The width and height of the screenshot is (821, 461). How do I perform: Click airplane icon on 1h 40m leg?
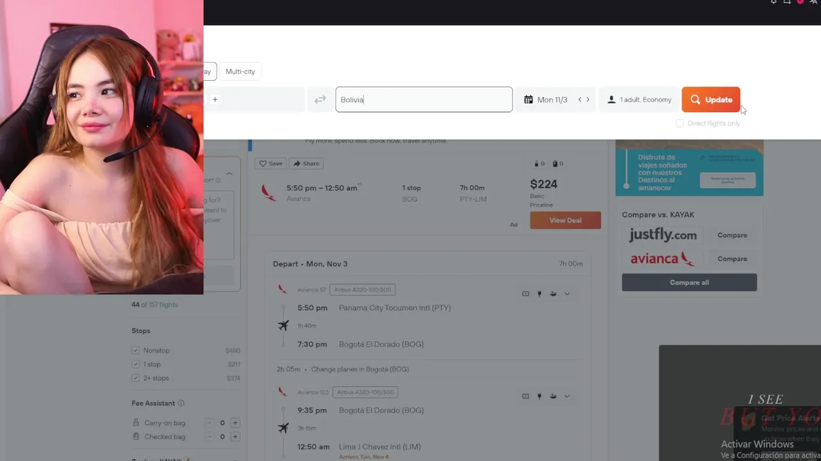click(x=283, y=326)
